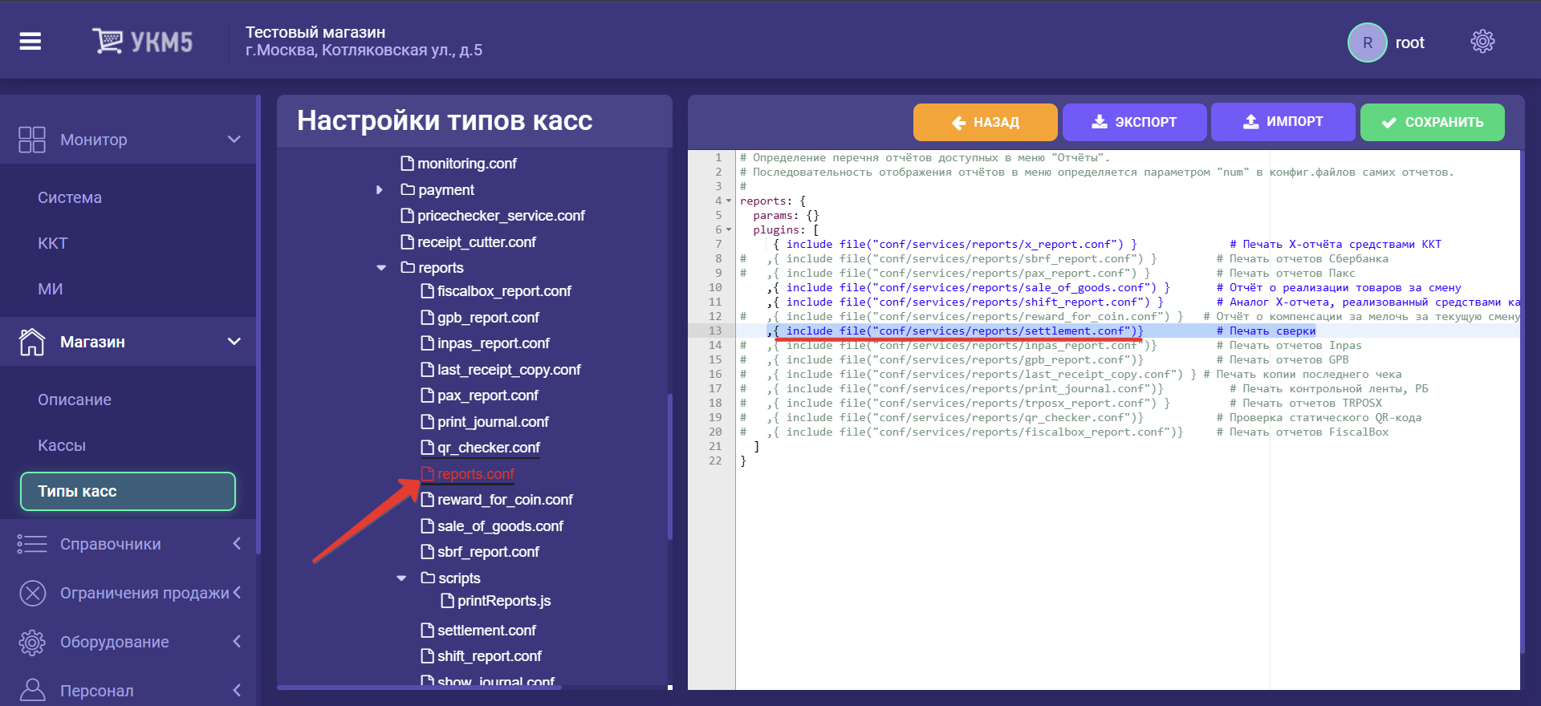The height and width of the screenshot is (706, 1541).
Task: Click the x_report.conf include line
Action: coord(954,245)
